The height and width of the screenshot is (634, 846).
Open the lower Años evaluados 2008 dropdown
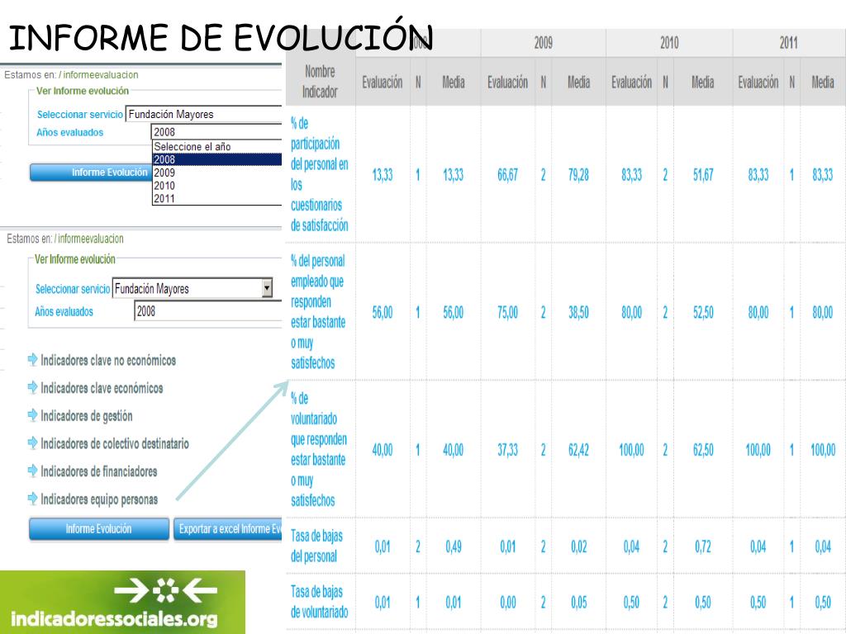208,311
